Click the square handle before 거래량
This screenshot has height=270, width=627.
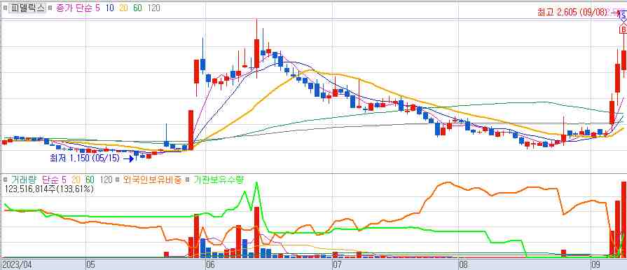click(x=5, y=180)
